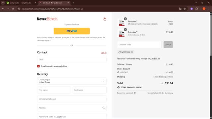Reload the checkout page
212x119 pixels.
click(x=13, y=9)
